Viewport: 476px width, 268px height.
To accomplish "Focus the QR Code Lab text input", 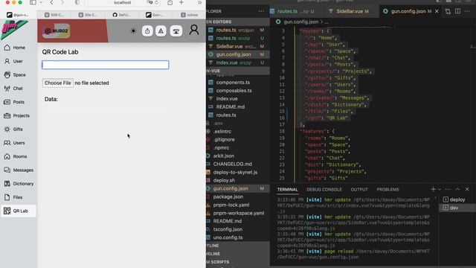I will coord(106,65).
